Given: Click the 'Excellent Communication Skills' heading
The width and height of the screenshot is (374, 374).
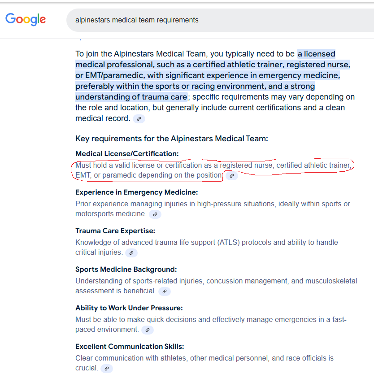Looking at the screenshot, I should [130, 347].
